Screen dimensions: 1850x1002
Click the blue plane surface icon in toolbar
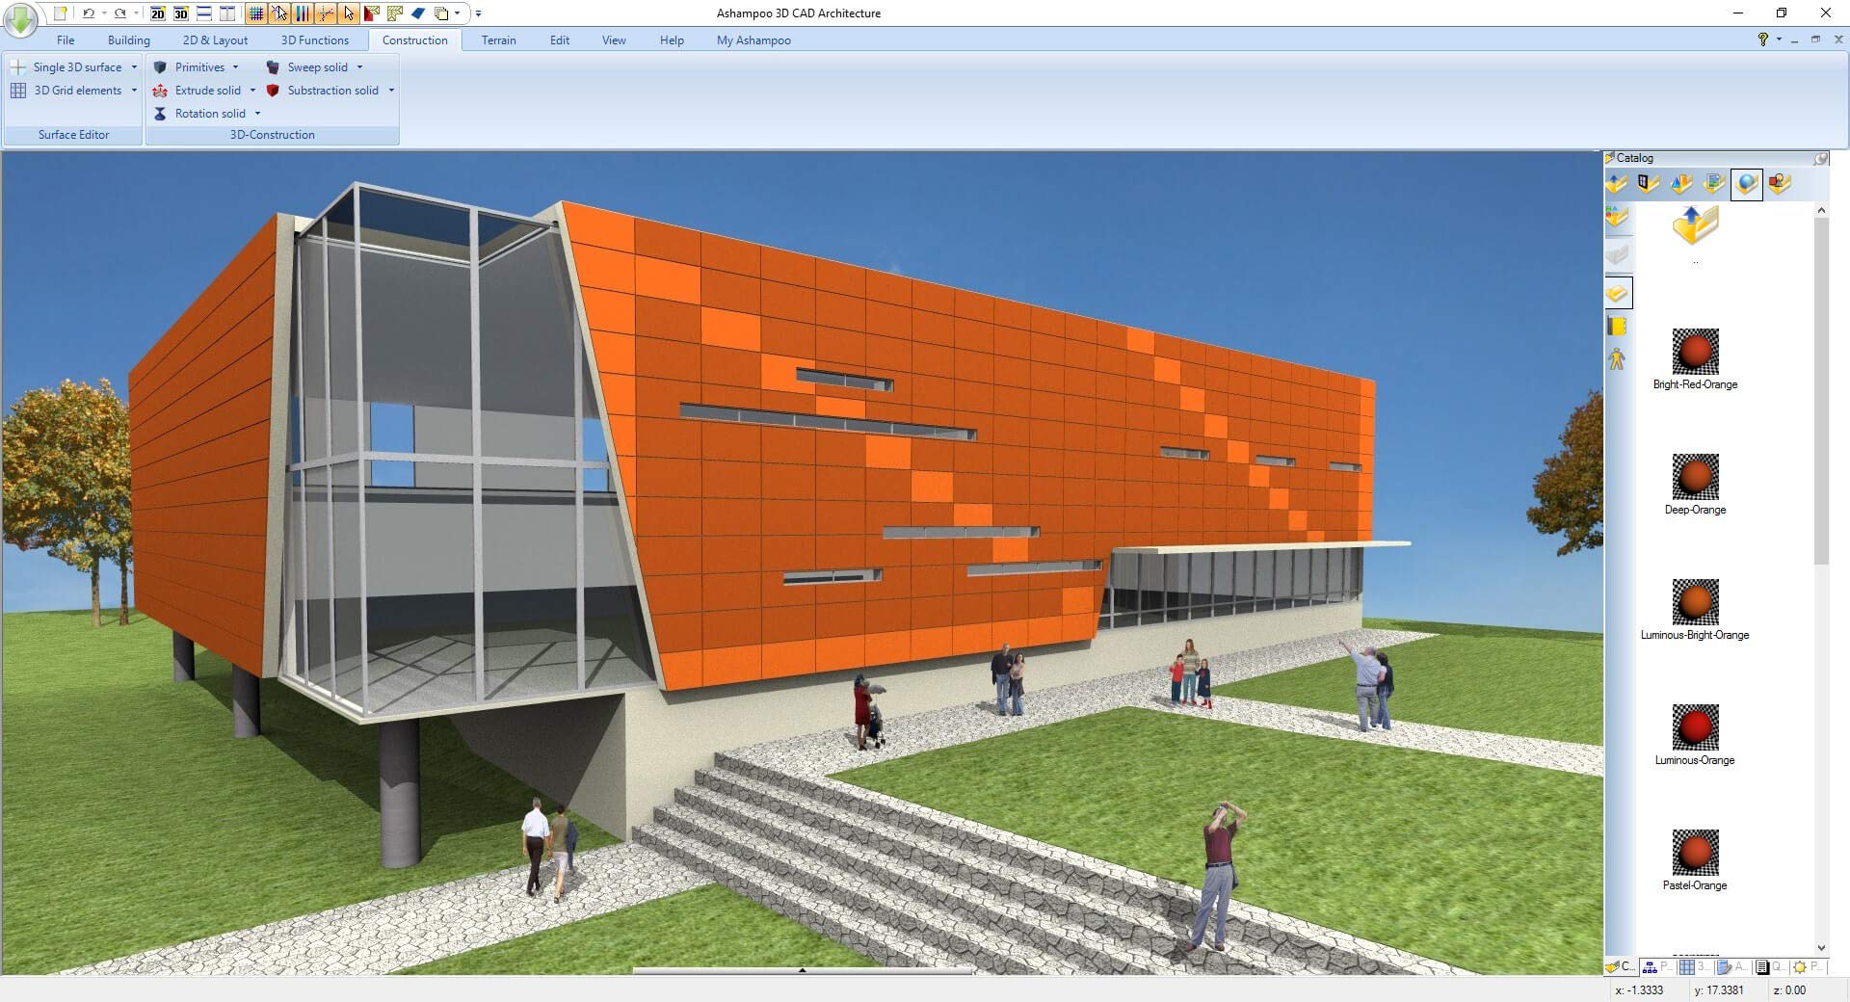pos(418,13)
